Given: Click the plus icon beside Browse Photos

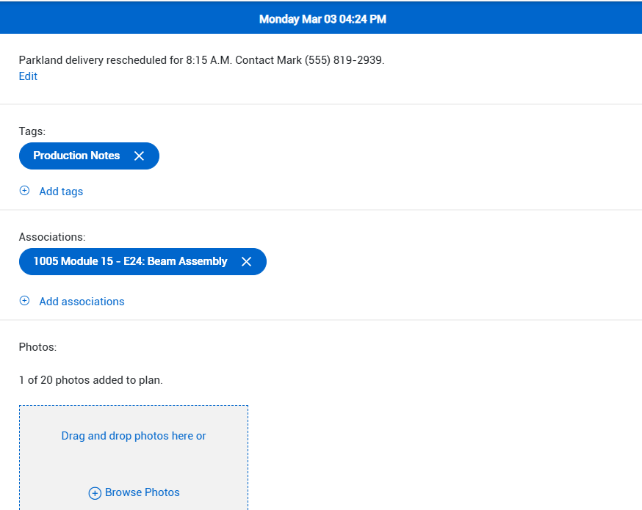Looking at the screenshot, I should point(95,493).
